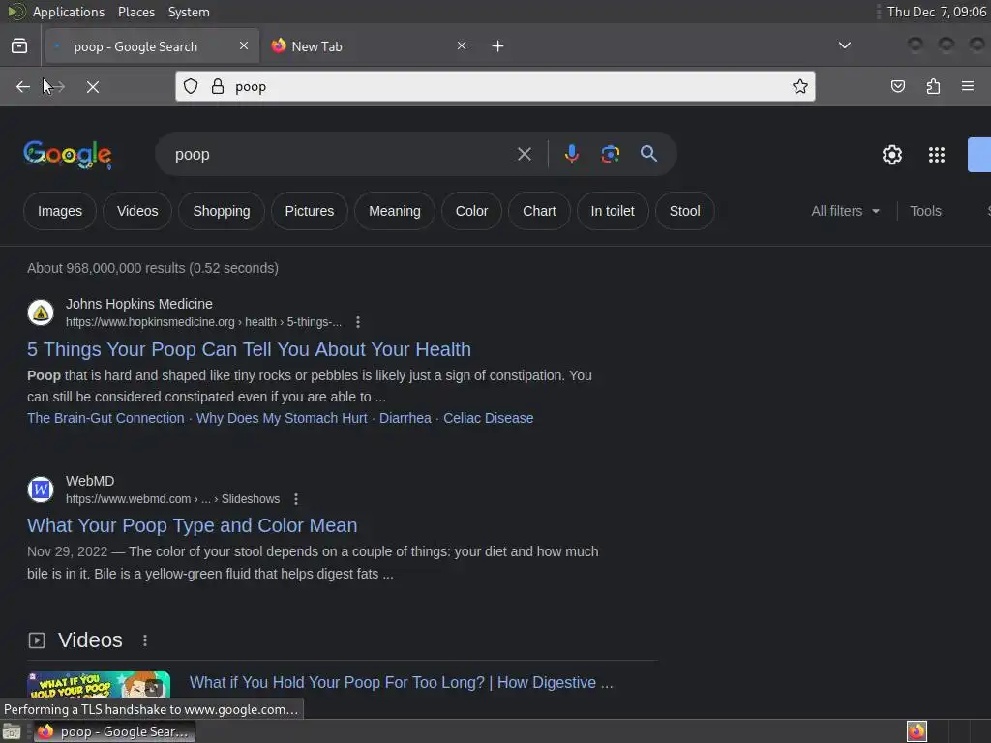Open the Extensions puzzle icon

click(933, 86)
